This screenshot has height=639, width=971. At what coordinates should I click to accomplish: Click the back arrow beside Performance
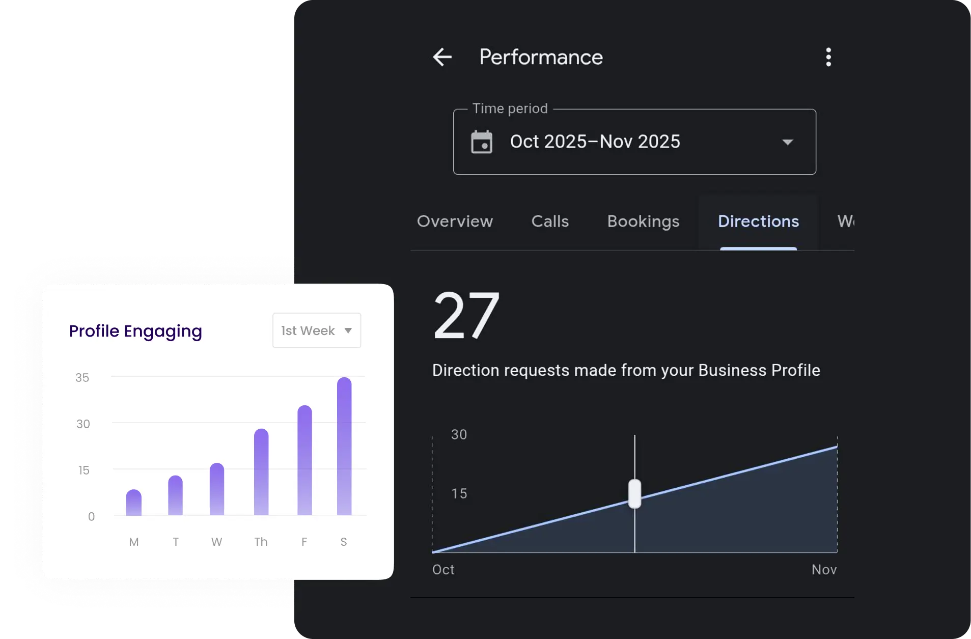tap(442, 57)
